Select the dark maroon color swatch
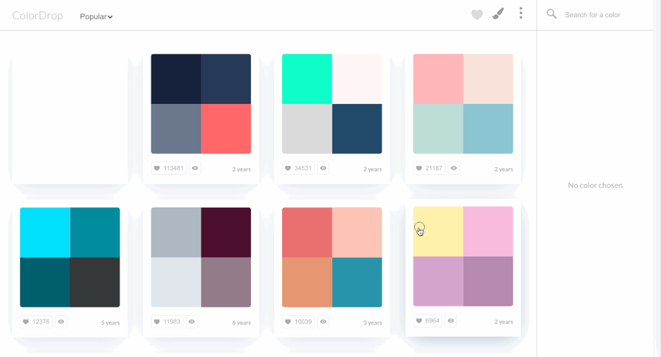The height and width of the screenshot is (357, 661). point(226,232)
